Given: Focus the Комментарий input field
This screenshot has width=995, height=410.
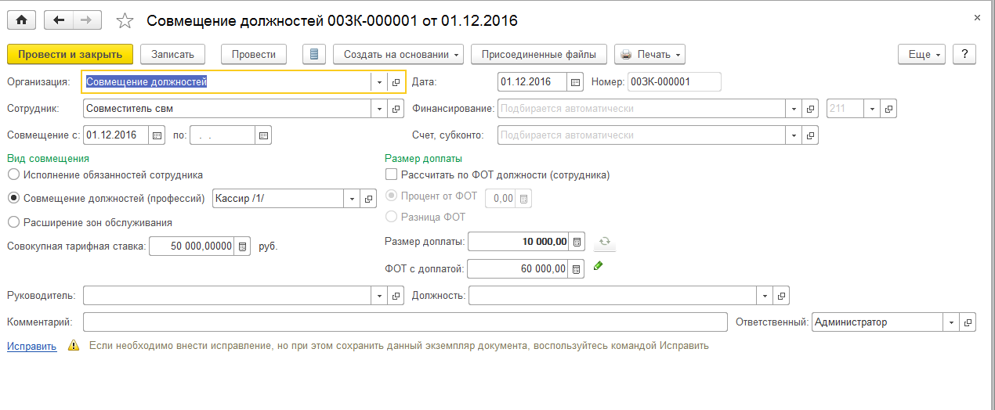Looking at the screenshot, I should coord(405,322).
